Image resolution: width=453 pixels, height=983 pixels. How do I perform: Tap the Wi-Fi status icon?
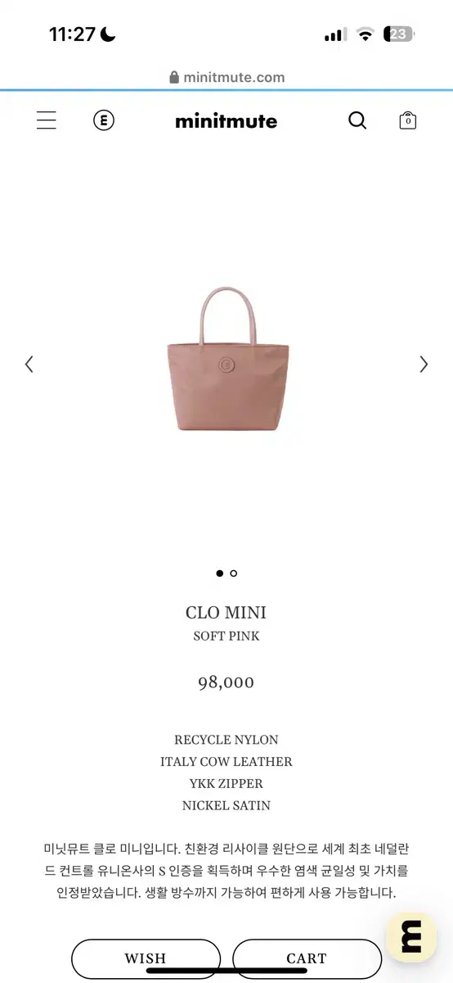click(x=366, y=34)
